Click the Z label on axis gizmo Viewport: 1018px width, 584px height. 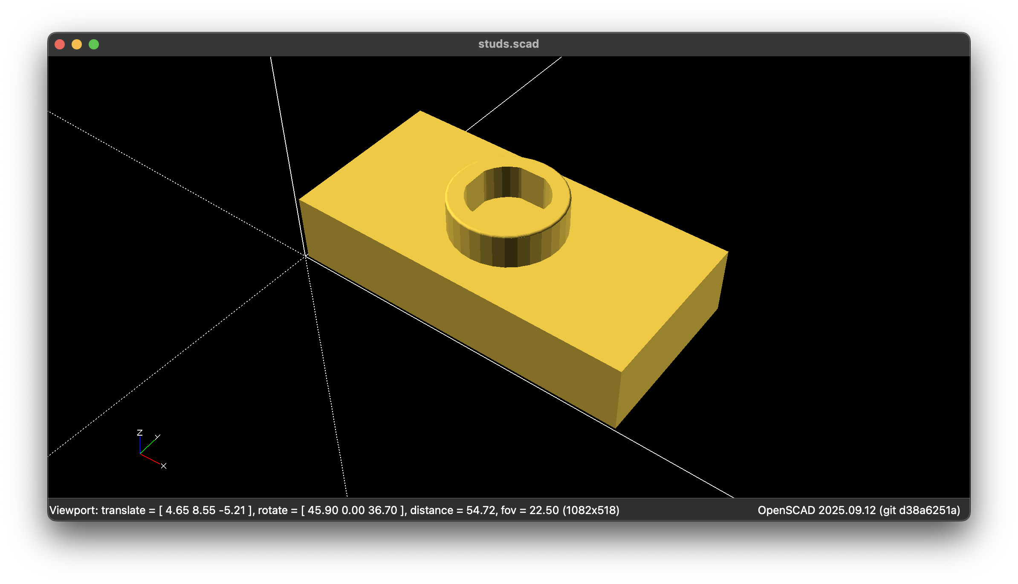[139, 433]
